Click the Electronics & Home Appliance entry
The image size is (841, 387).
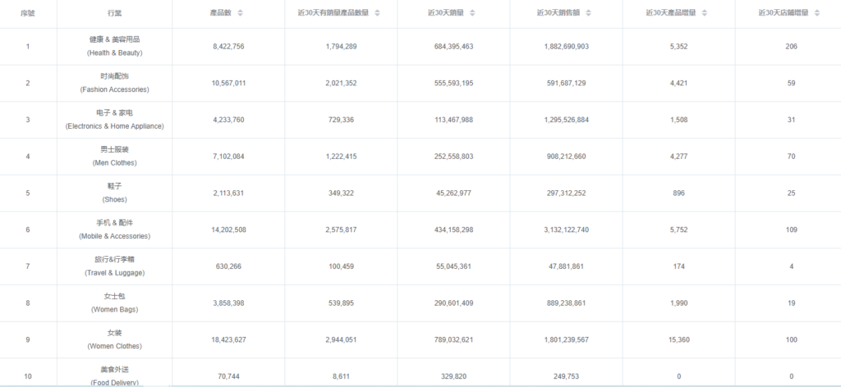pos(114,119)
